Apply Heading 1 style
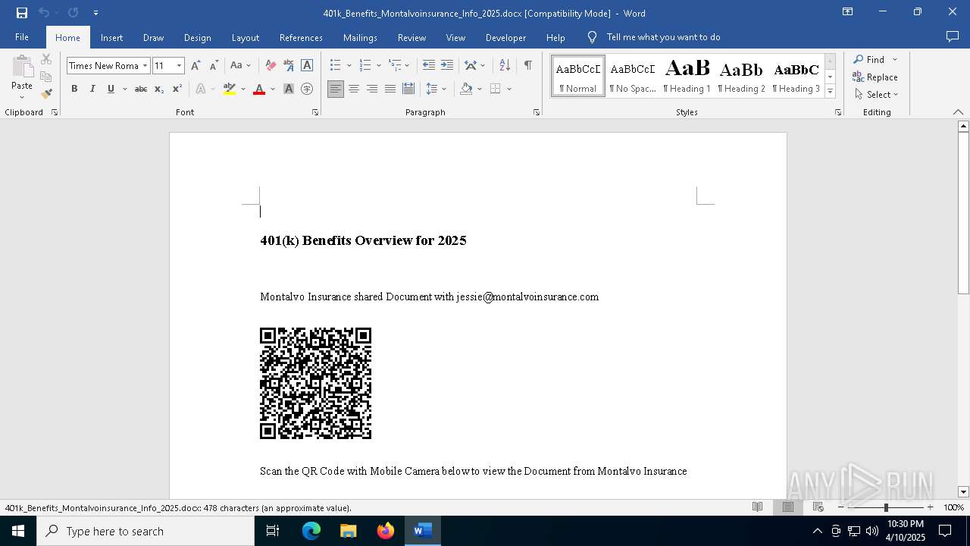Viewport: 970px width, 546px height. 687,76
